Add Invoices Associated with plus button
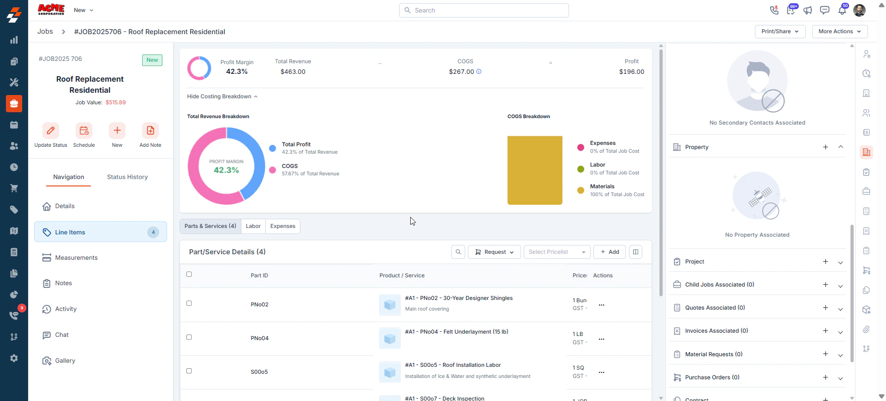The image size is (886, 401). point(826,331)
